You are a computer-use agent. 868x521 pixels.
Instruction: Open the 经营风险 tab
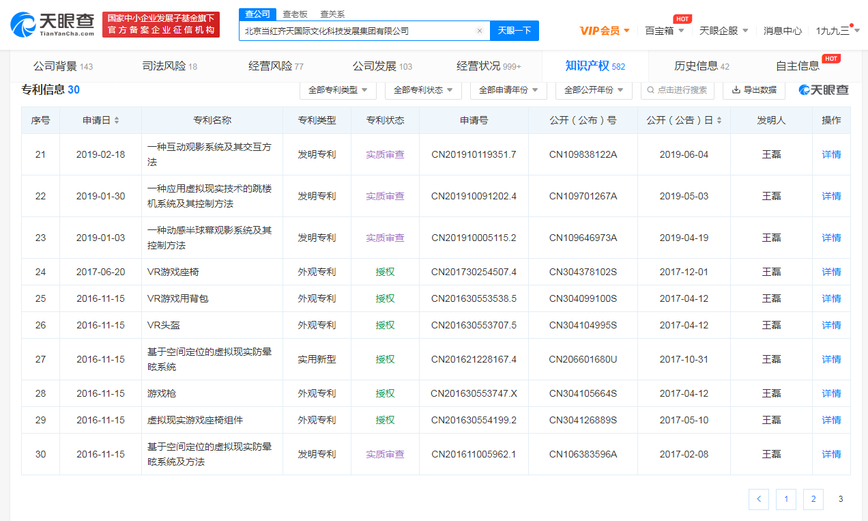tap(276, 66)
